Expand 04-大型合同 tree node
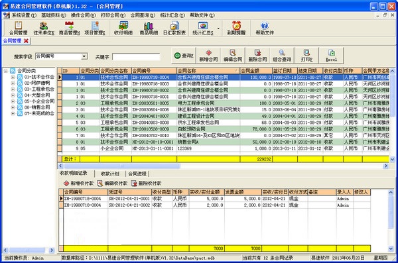The width and height of the screenshot is (398, 263). click(13, 95)
